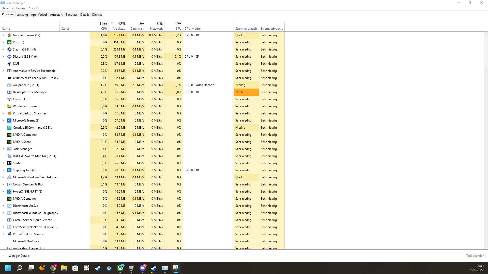Screen dimensions: 488x274
Task: Open Windows Start button in taskbar
Action: click(x=8, y=268)
